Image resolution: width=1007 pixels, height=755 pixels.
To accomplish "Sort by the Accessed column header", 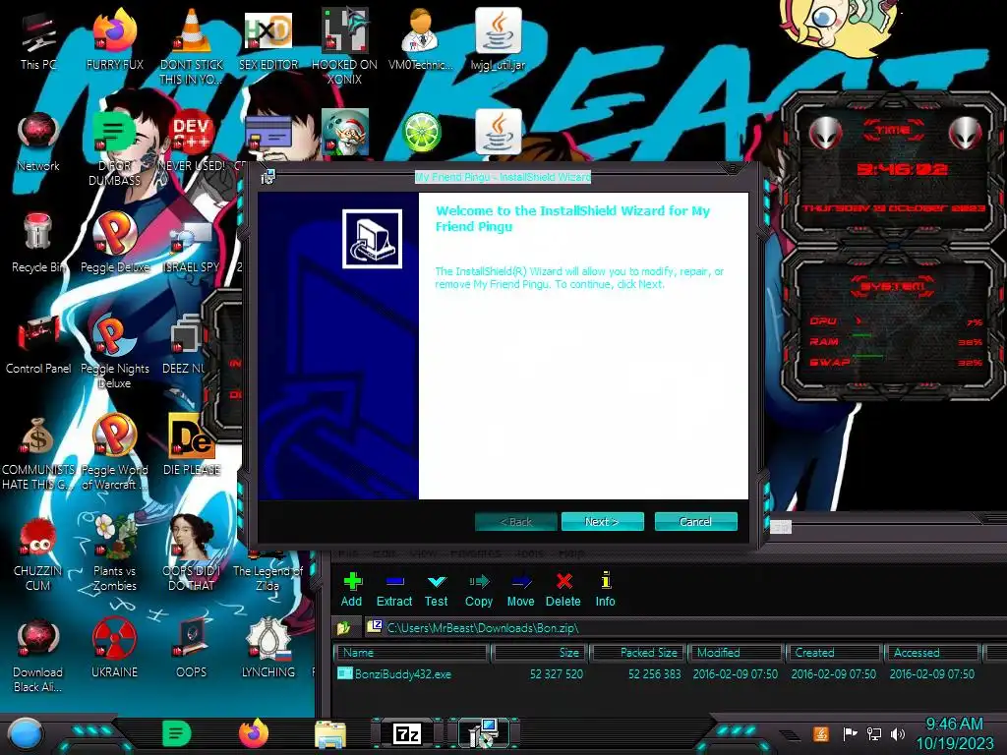I will point(933,653).
